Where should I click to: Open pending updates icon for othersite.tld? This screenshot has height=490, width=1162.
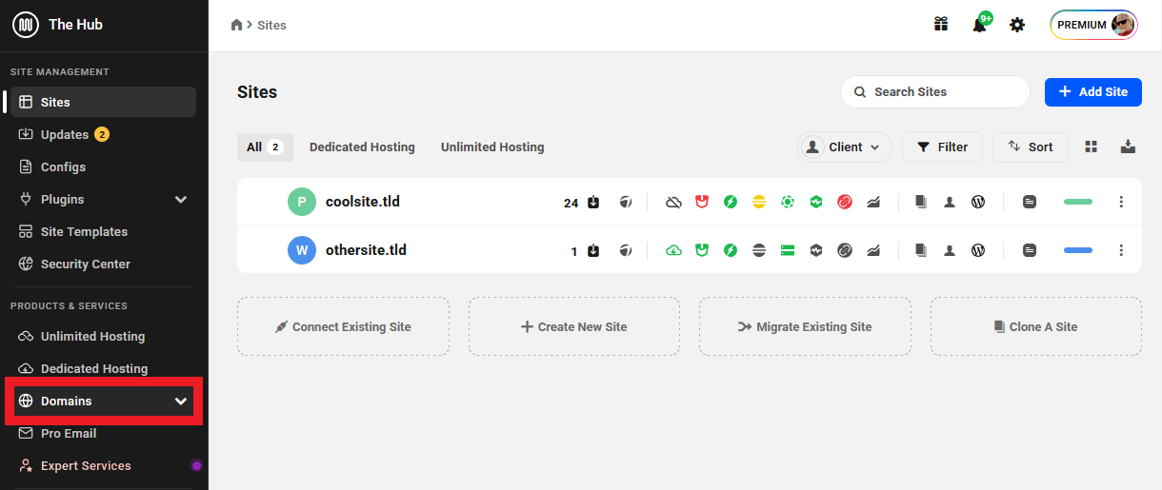pos(593,250)
